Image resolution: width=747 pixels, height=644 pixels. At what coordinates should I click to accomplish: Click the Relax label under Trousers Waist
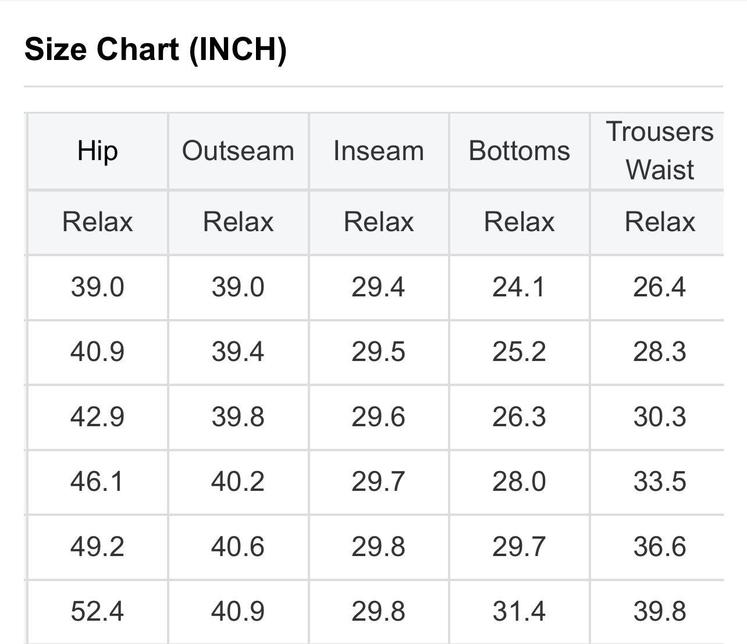pyautogui.click(x=660, y=222)
